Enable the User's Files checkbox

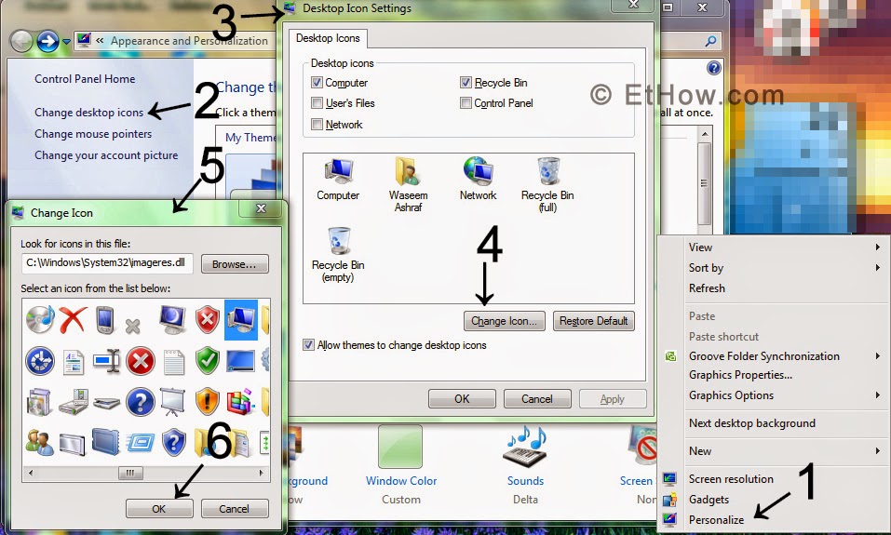(317, 103)
